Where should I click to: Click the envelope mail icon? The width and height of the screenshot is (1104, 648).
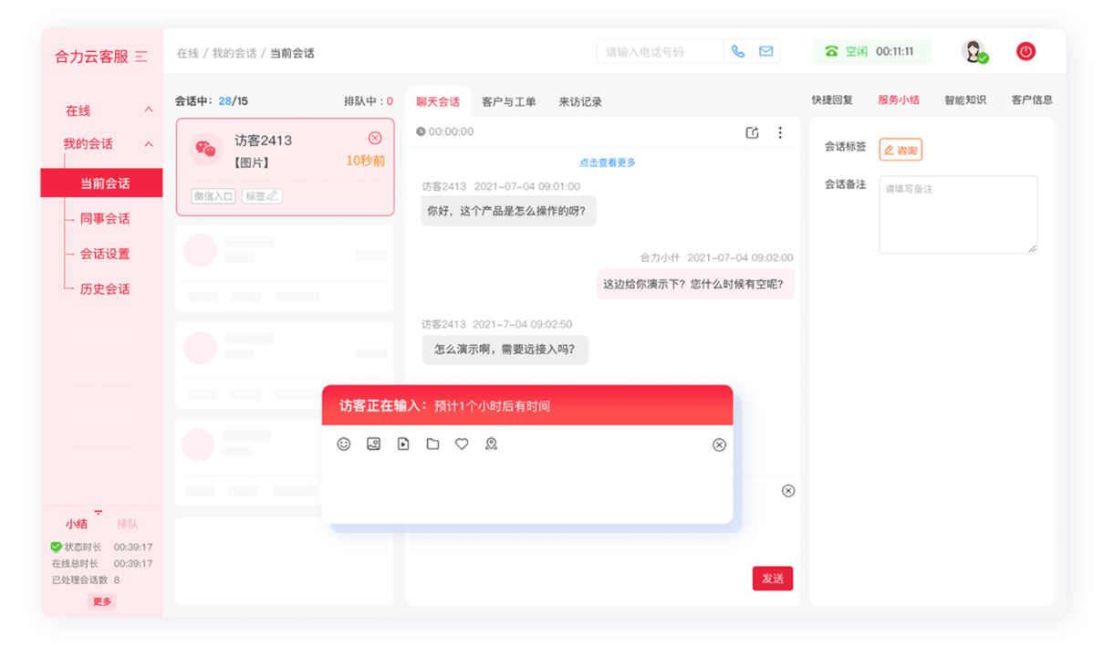[766, 52]
